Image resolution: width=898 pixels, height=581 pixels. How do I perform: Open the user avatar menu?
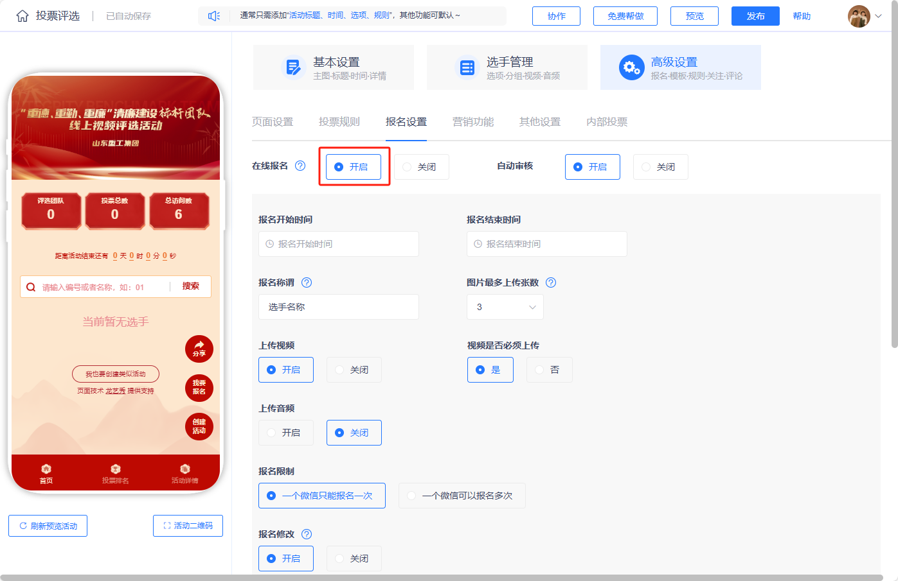coord(859,16)
